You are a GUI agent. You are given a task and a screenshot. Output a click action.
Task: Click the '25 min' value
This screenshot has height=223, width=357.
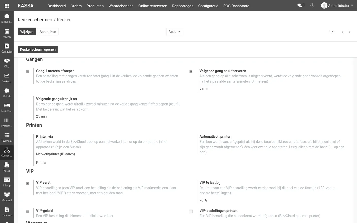tap(41, 116)
